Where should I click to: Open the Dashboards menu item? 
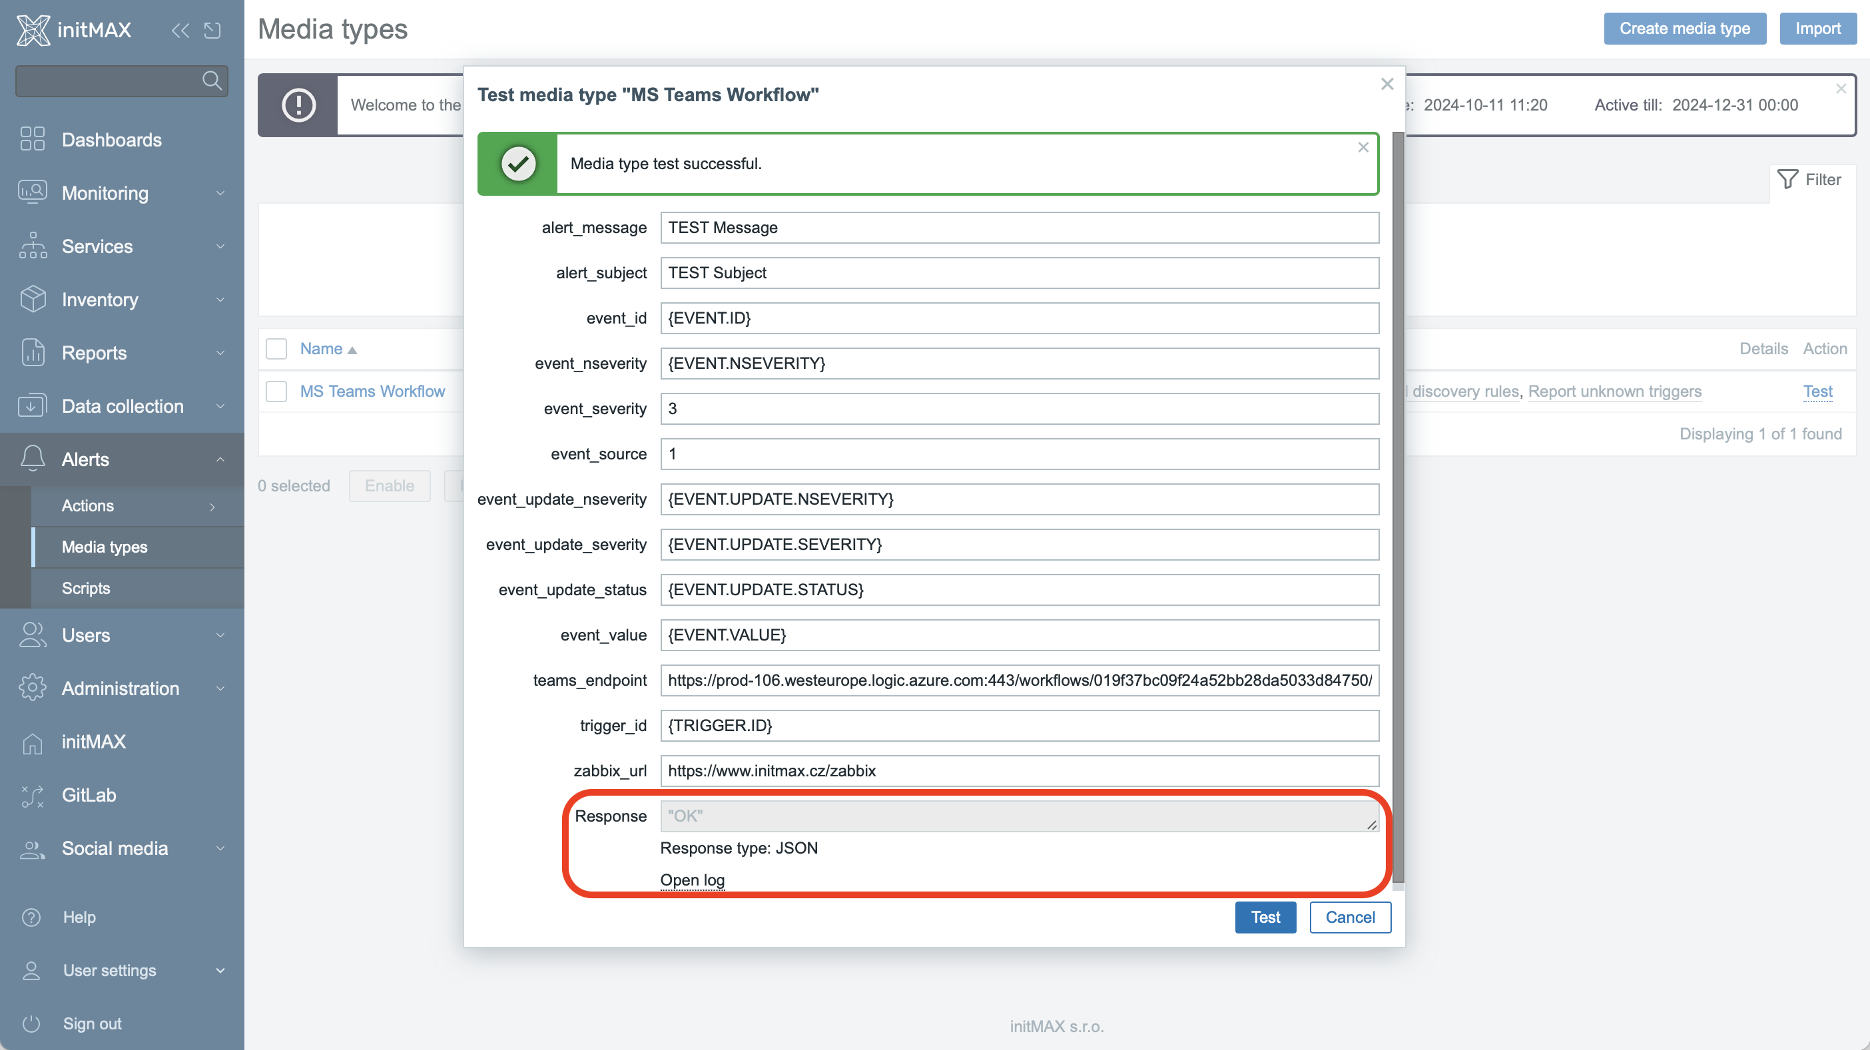[122, 139]
